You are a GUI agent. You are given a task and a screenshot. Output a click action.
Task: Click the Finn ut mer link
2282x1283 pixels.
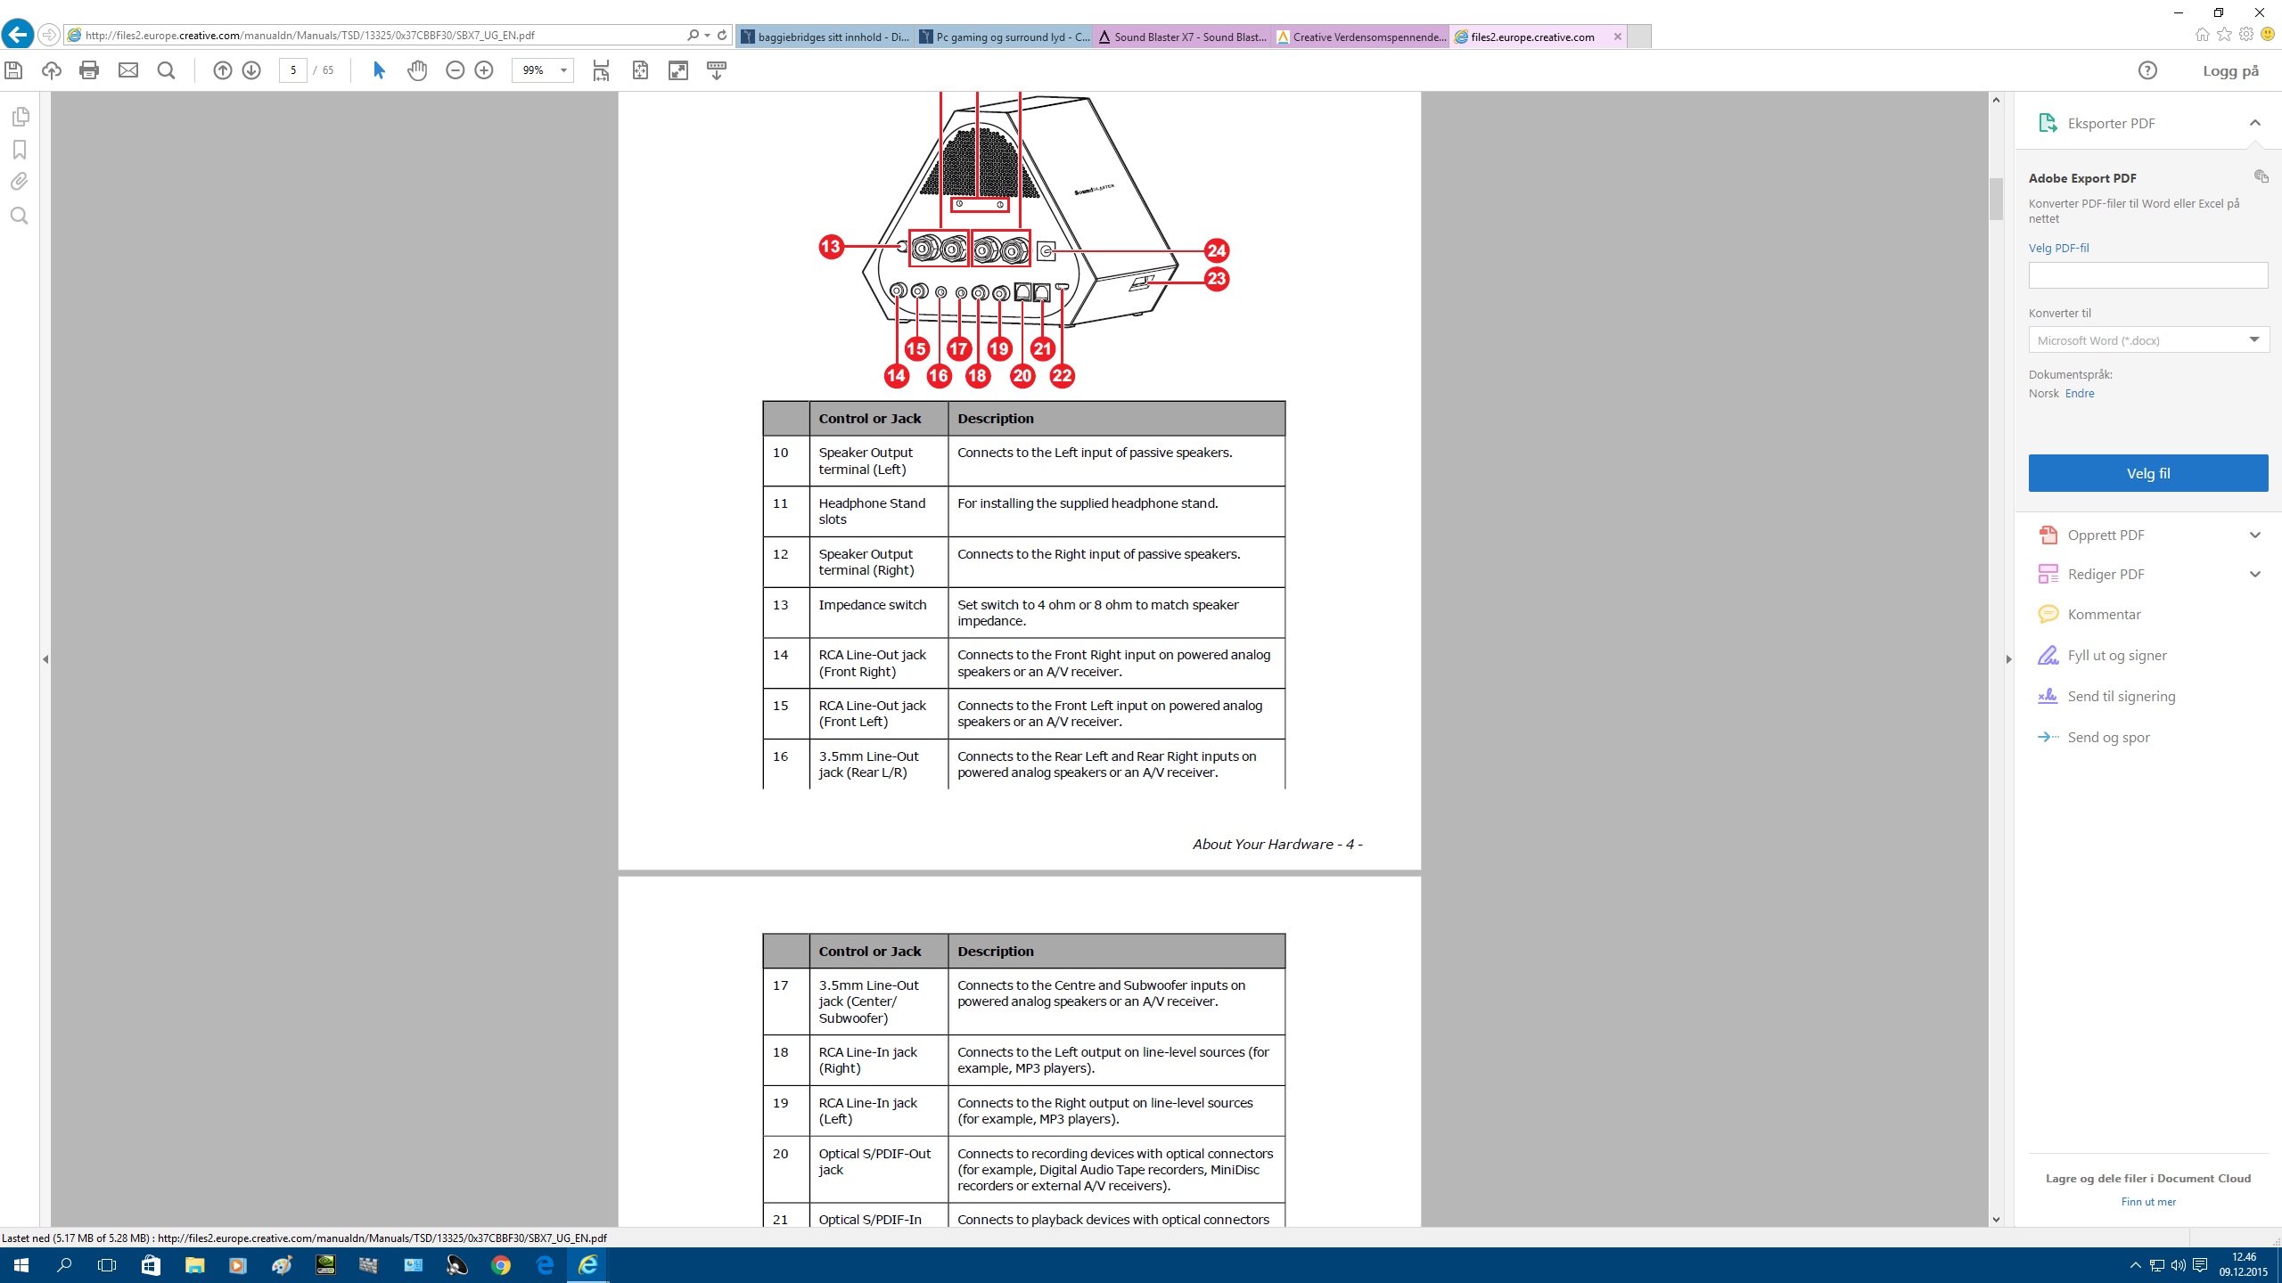coord(2148,1202)
